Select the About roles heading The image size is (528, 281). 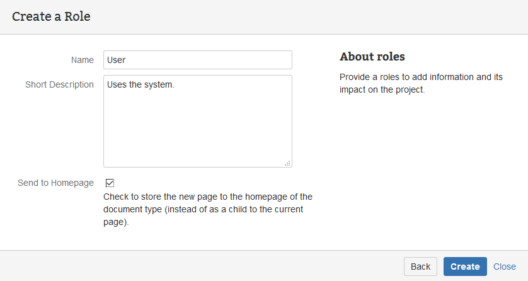[372, 57]
